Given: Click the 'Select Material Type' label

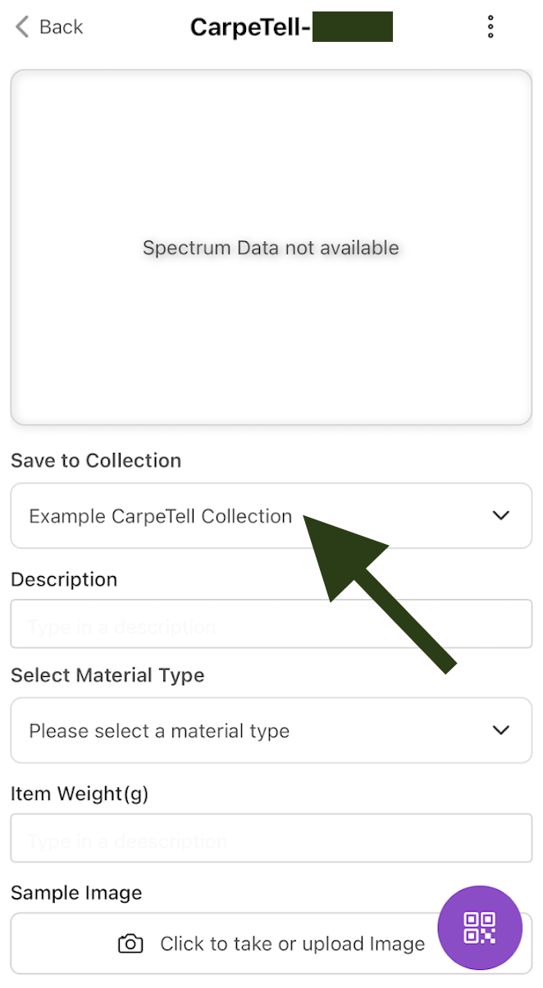Looking at the screenshot, I should tap(107, 675).
